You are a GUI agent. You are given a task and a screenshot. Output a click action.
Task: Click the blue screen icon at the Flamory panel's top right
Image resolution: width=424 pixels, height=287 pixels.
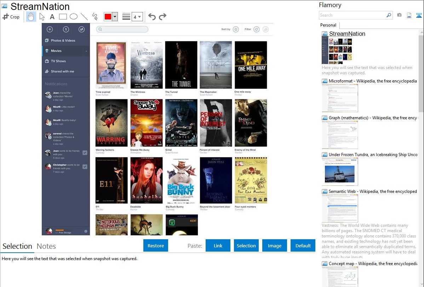pos(419,15)
